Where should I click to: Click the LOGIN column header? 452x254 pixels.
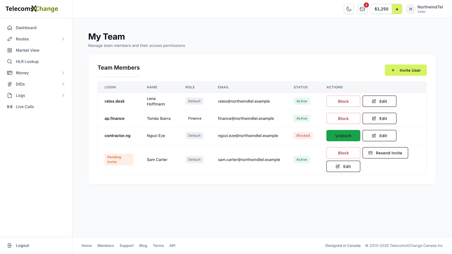(110, 87)
